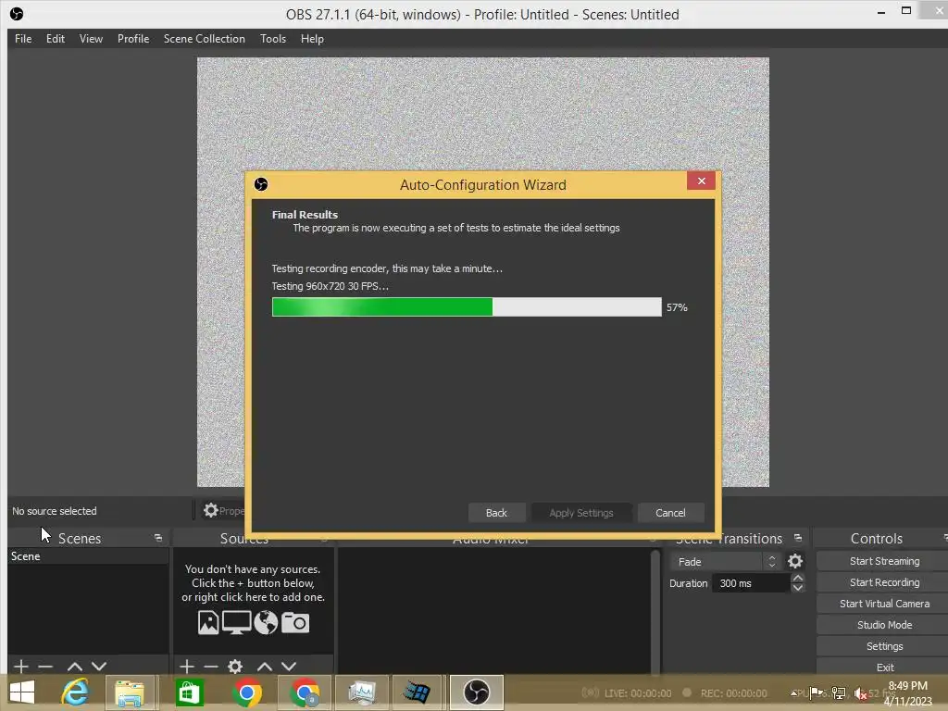
Task: Open the Windows Start menu
Action: [x=22, y=692]
